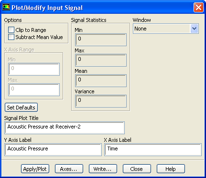This screenshot has width=206, height=178.
Task: Open the Axes... dialog button
Action: pos(69,169)
